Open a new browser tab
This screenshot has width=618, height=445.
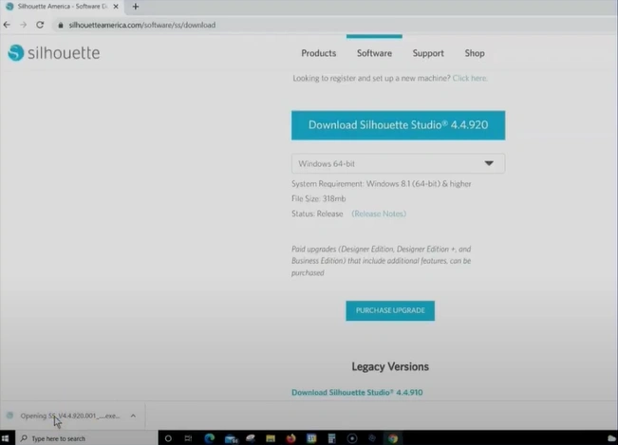click(136, 7)
